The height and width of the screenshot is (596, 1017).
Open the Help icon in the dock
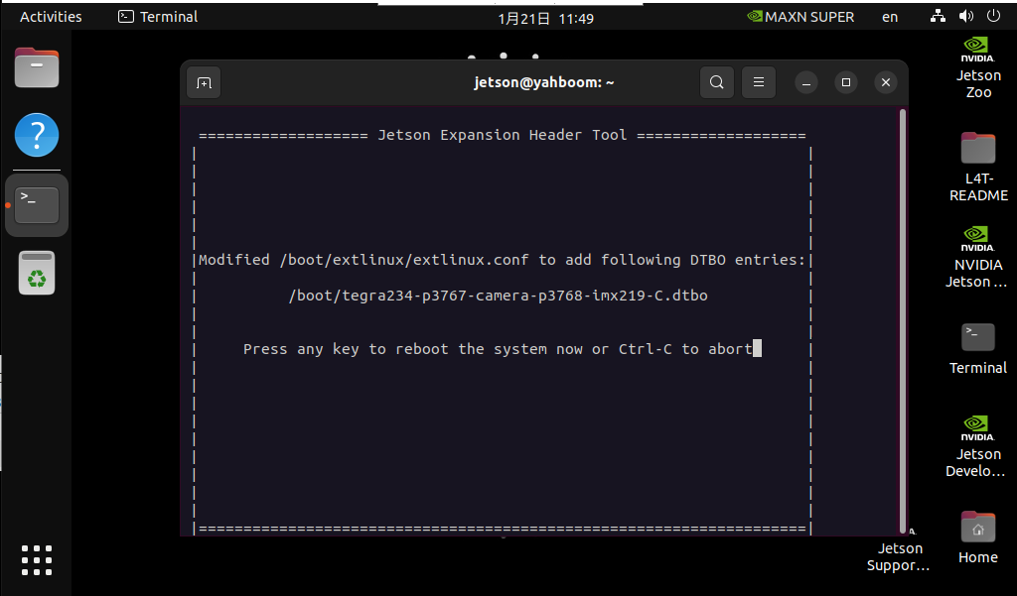pyautogui.click(x=37, y=135)
